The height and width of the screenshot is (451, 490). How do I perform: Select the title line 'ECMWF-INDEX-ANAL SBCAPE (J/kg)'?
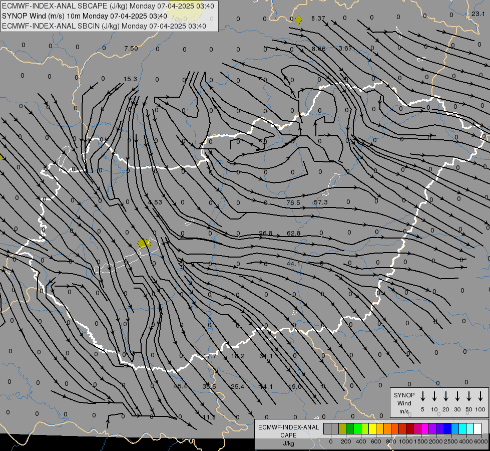coord(65,6)
